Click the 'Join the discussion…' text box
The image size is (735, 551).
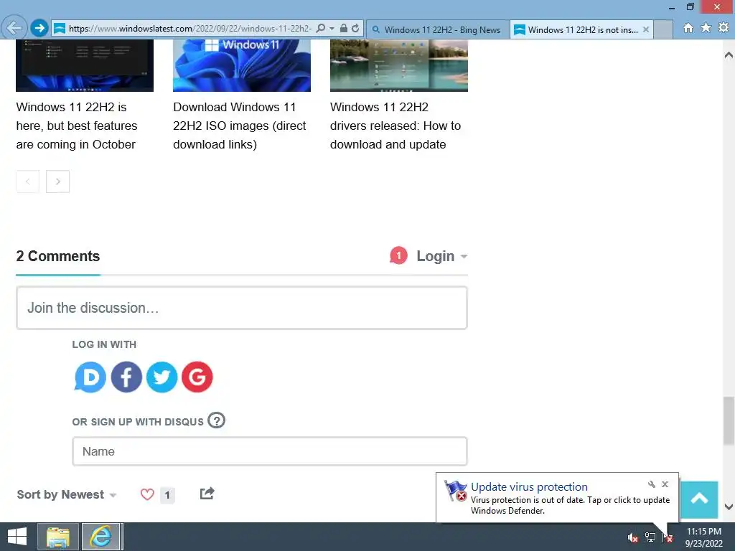click(242, 308)
